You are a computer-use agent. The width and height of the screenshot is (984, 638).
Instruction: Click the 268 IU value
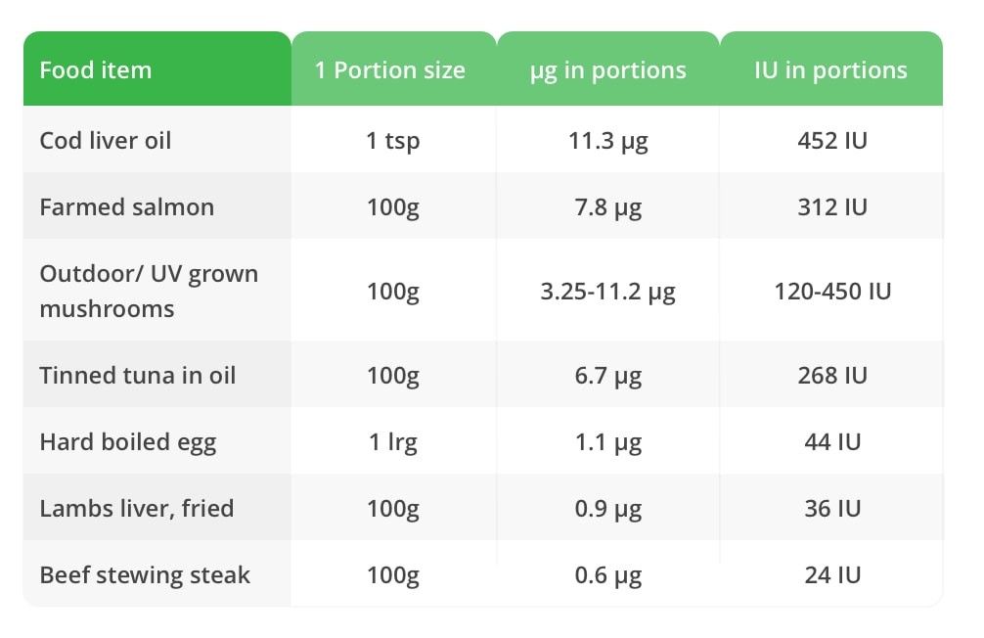click(x=831, y=375)
